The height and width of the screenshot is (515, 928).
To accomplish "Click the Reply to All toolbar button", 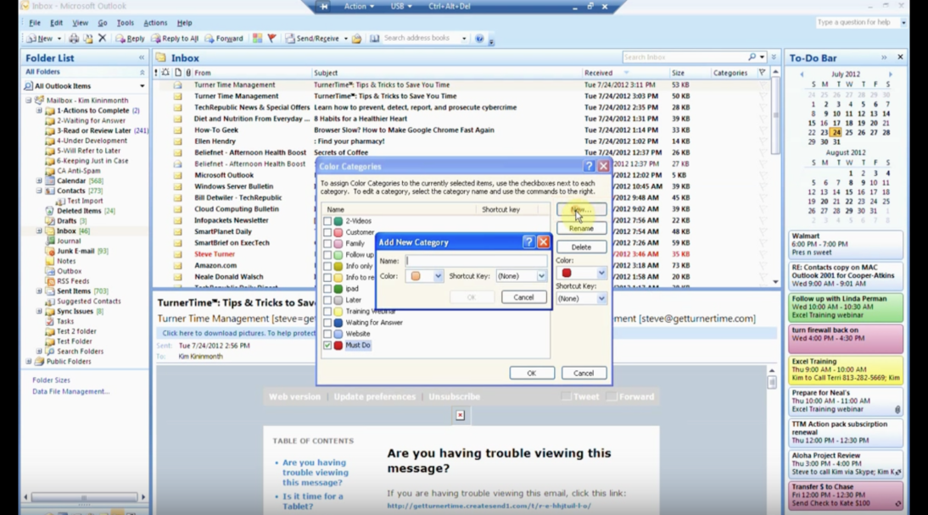I will pos(175,38).
